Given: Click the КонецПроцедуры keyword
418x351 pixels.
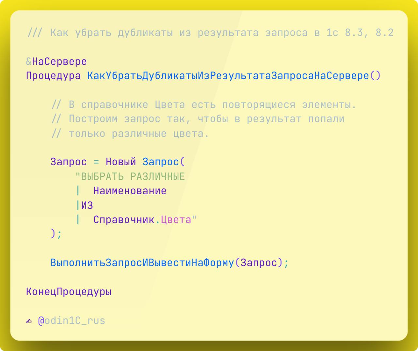Looking at the screenshot, I should (69, 292).
